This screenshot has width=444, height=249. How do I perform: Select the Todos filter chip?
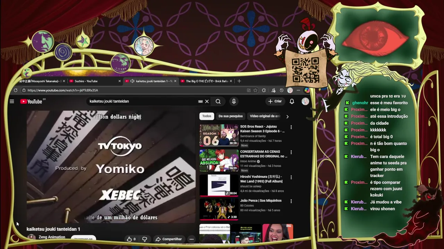(207, 116)
